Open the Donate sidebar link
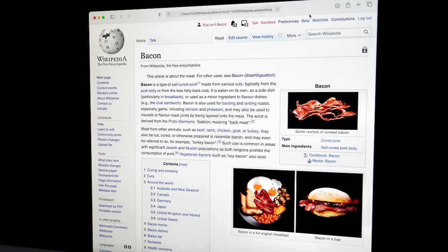 coord(102,109)
